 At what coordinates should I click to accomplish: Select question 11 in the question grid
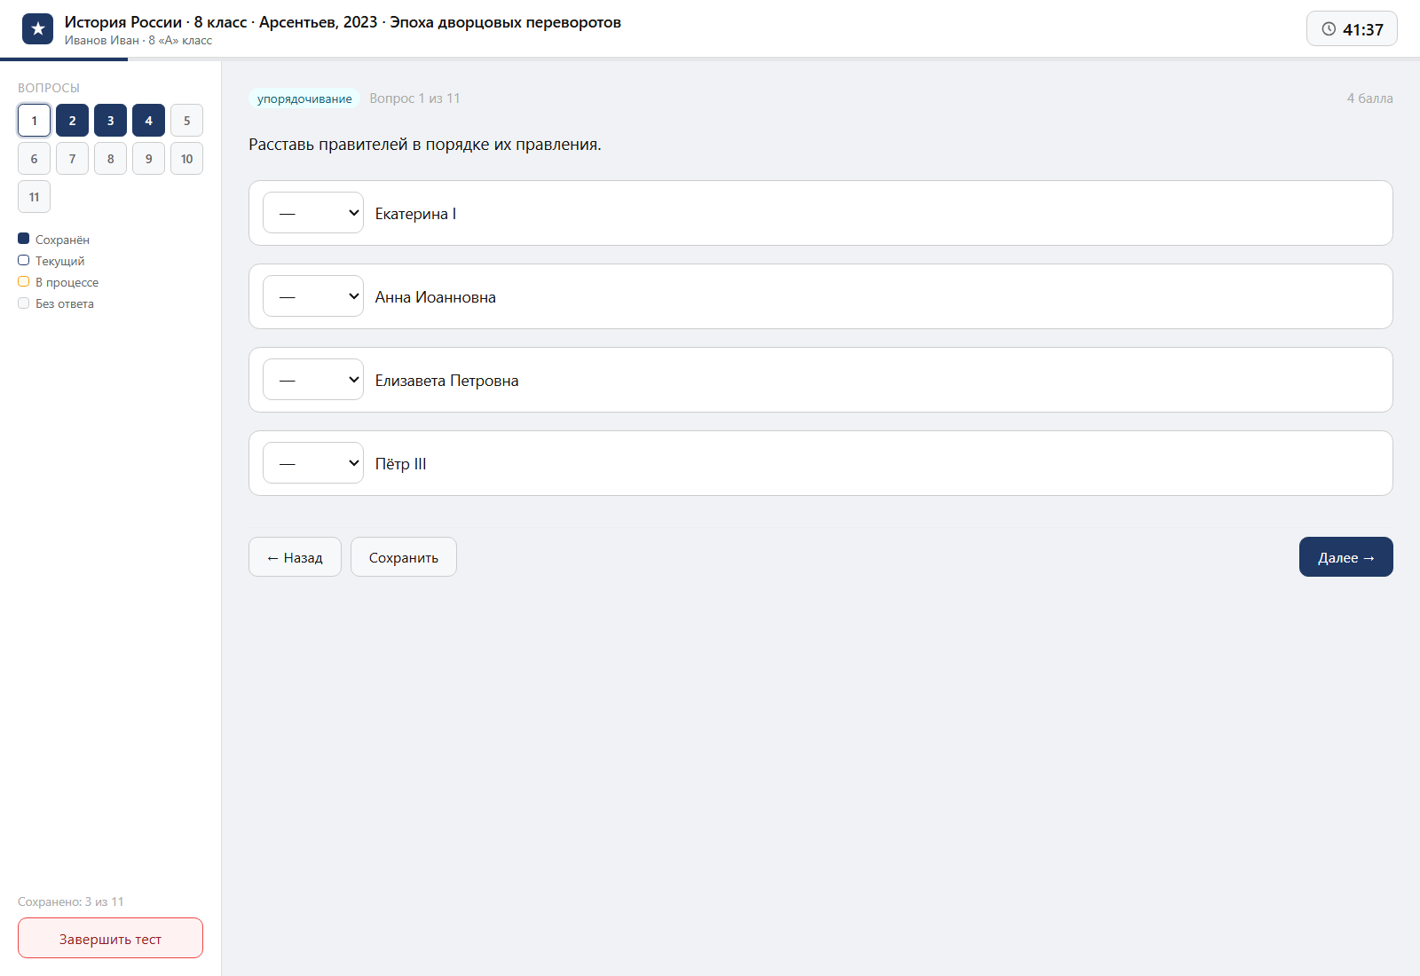coord(34,197)
